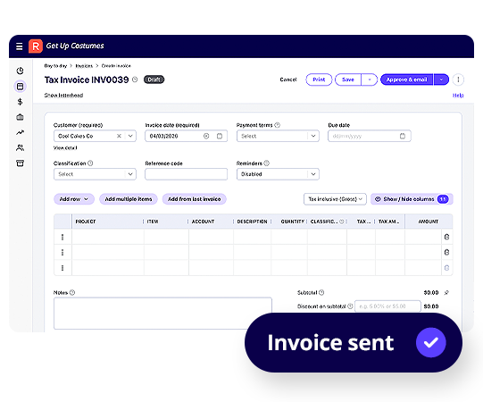Click the Discount on subtotal help icon

[x=350, y=306]
